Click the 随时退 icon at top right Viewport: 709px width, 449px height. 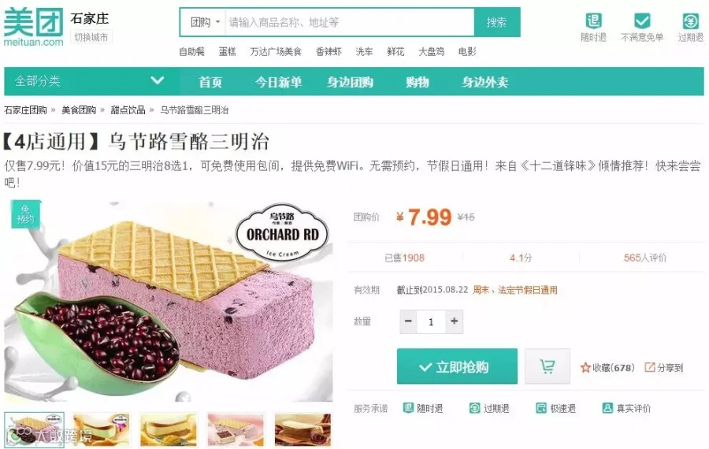pyautogui.click(x=593, y=20)
